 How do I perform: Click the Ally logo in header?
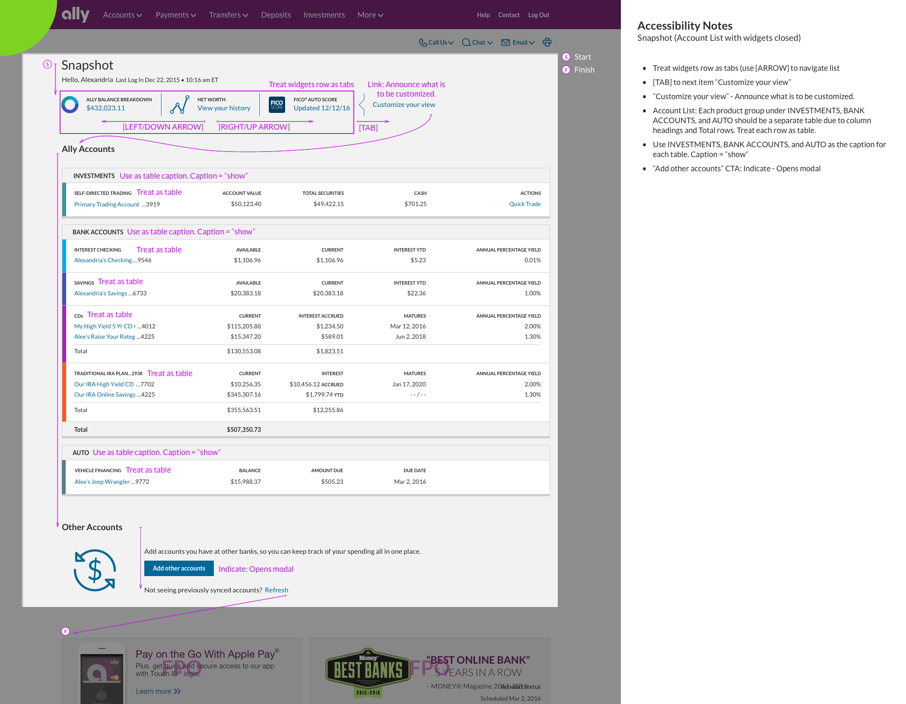75,14
